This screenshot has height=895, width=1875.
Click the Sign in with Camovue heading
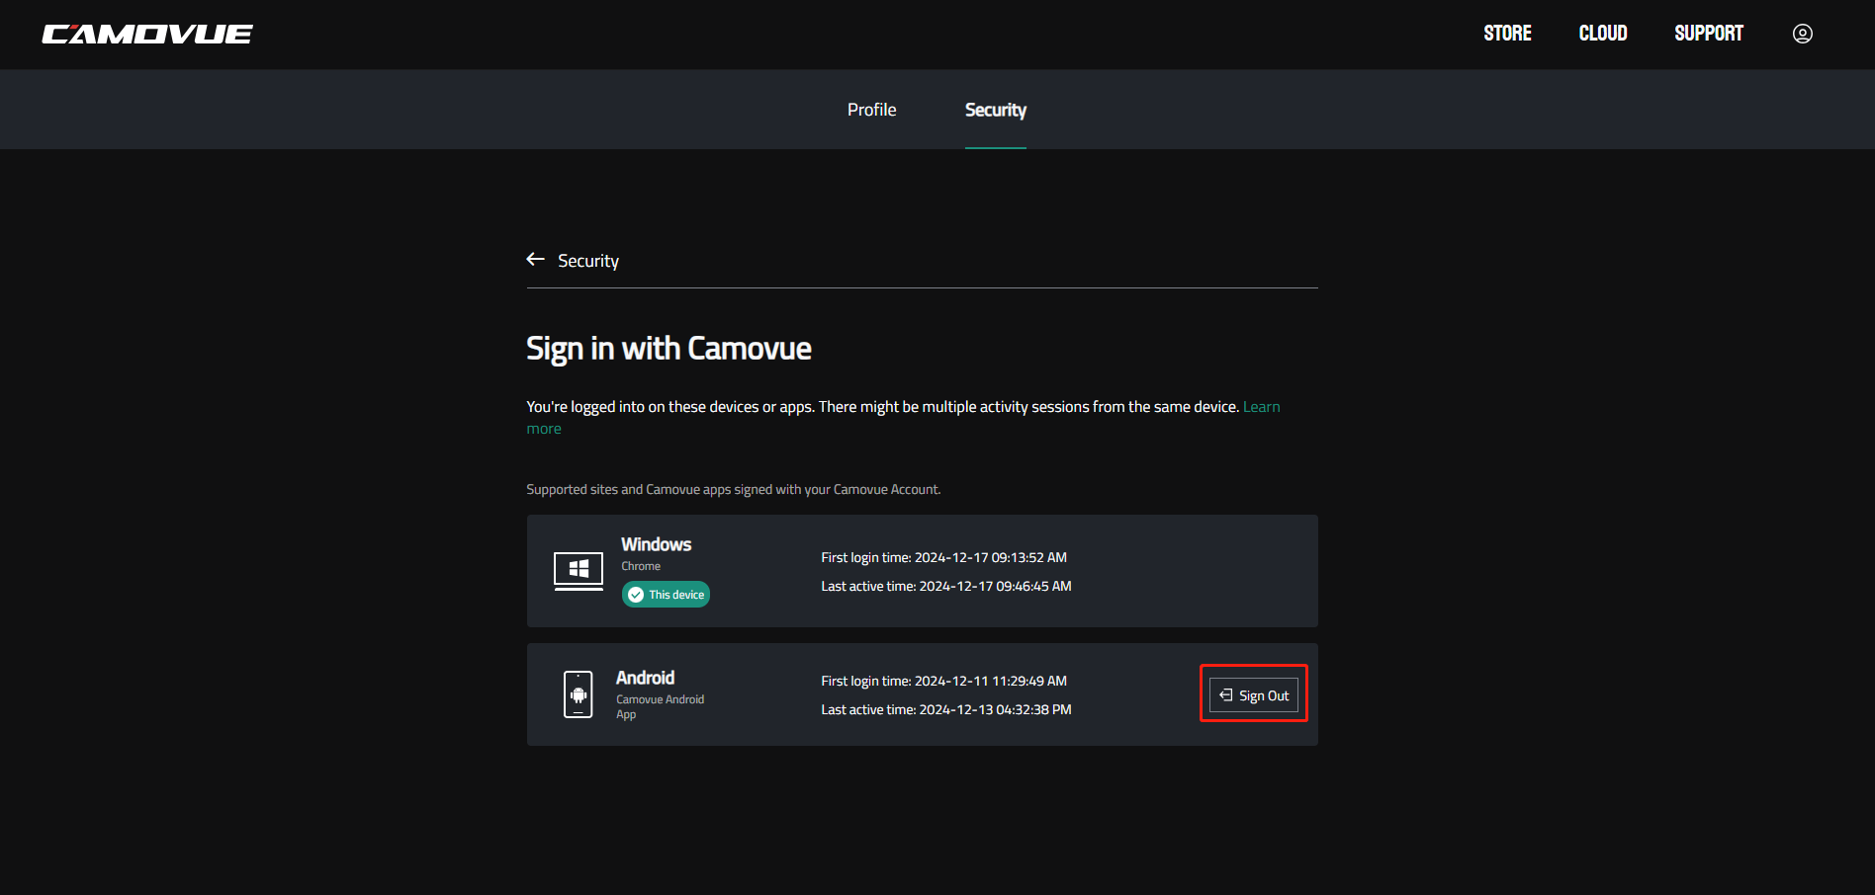tap(669, 349)
